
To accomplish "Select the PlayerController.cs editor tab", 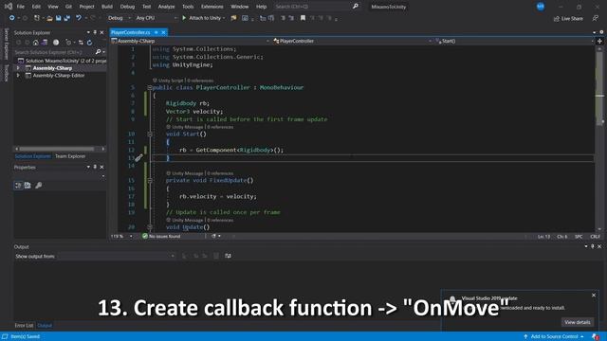I will click(x=131, y=32).
